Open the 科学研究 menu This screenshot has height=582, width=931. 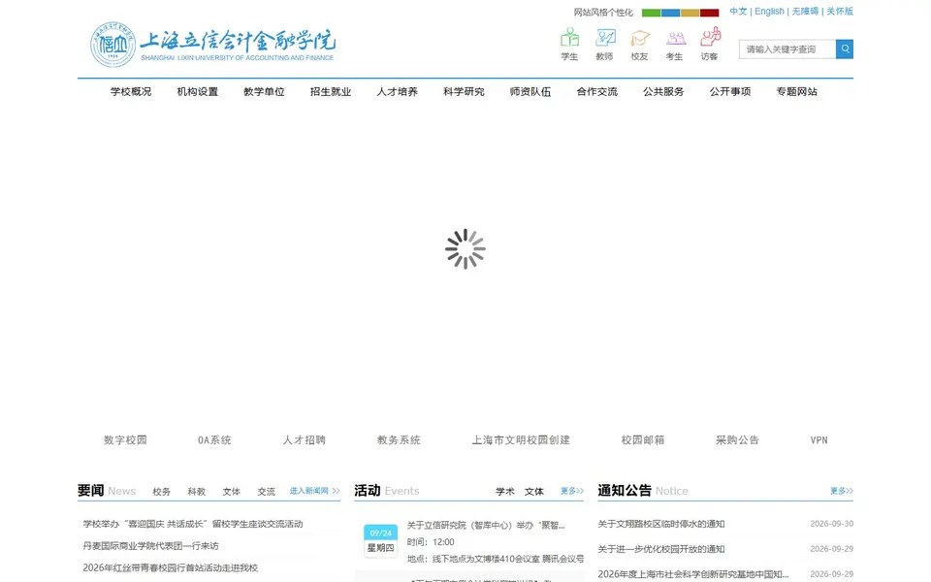pos(464,91)
